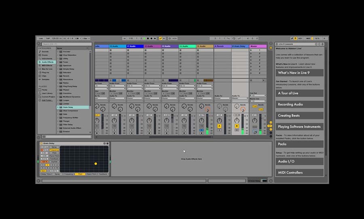Click the browser show/hide round button
364x219 pixels.
pyautogui.click(x=39, y=44)
